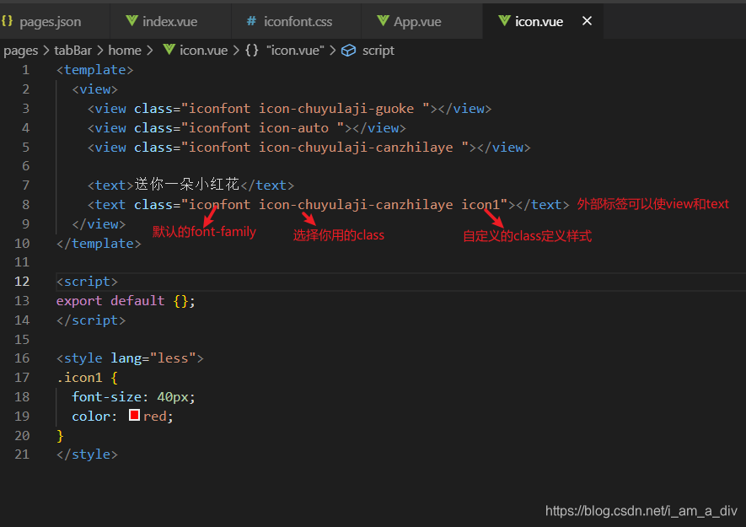Click the Vue logo on index.vue tab

[x=131, y=20]
